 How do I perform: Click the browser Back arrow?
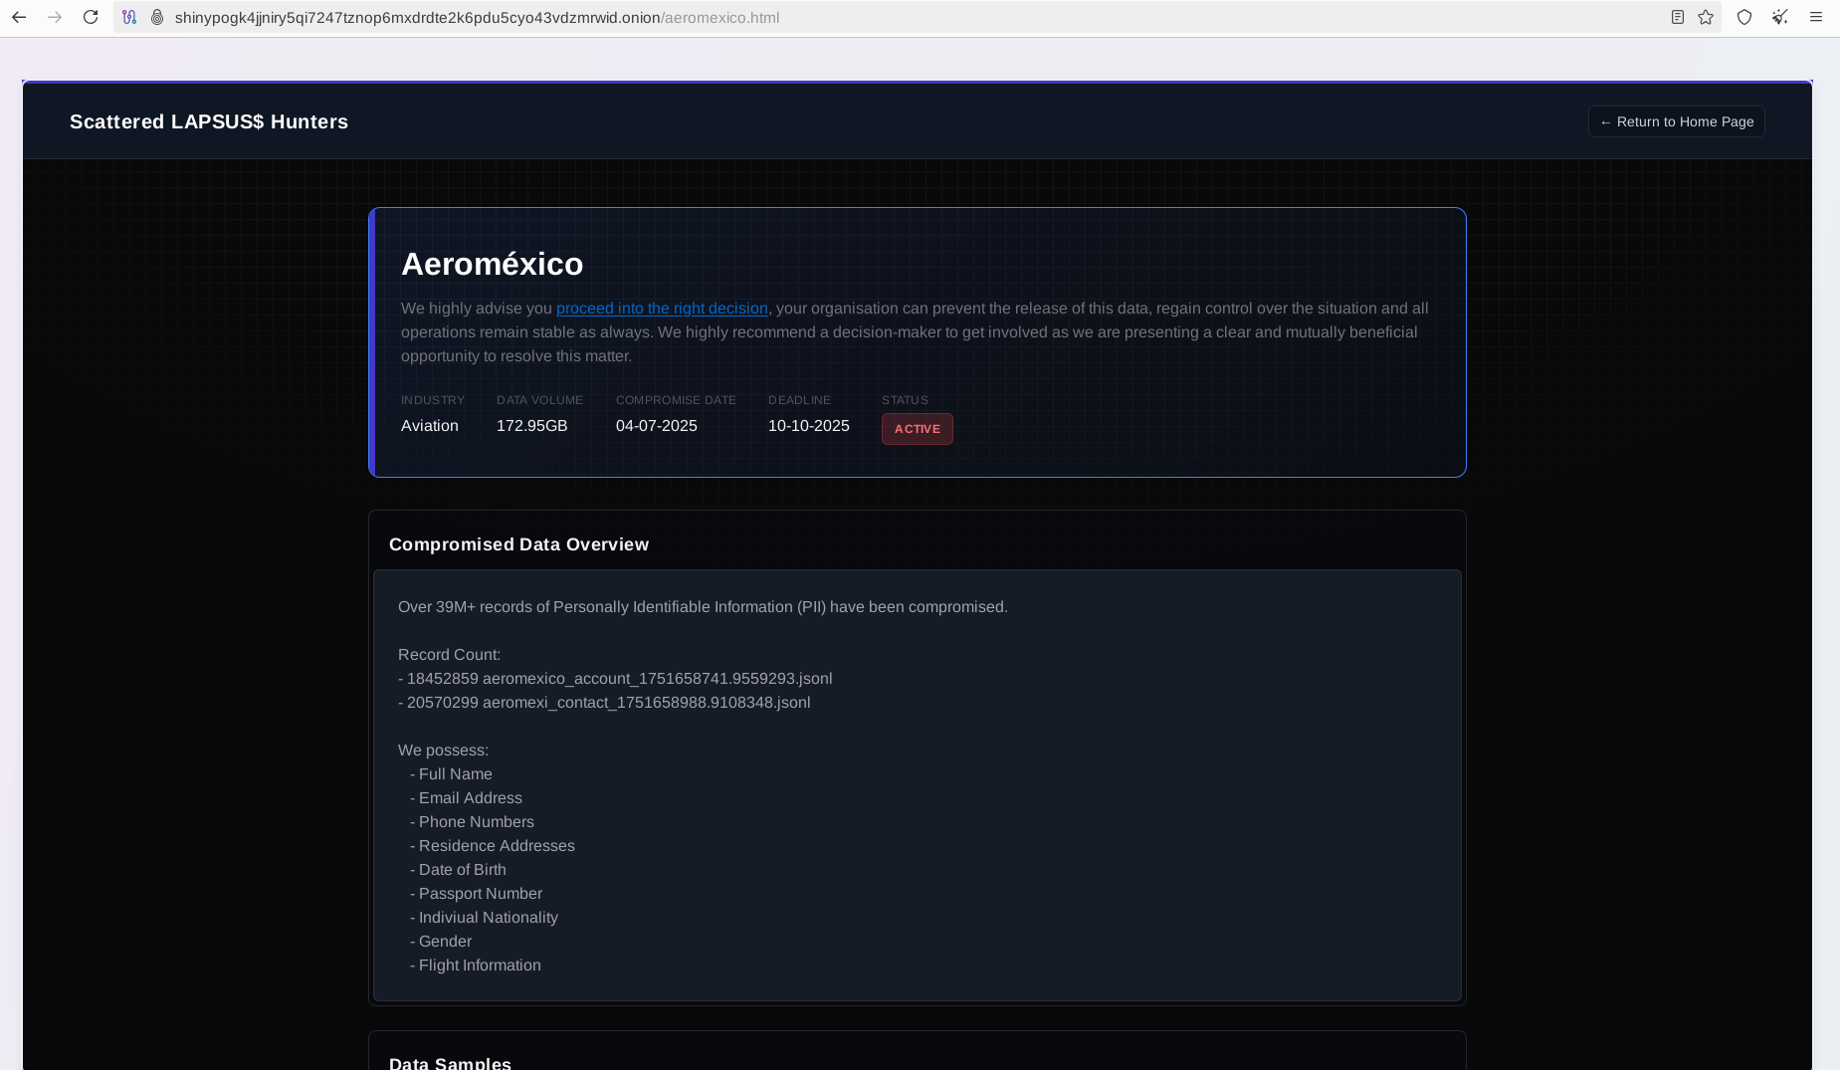tap(19, 17)
